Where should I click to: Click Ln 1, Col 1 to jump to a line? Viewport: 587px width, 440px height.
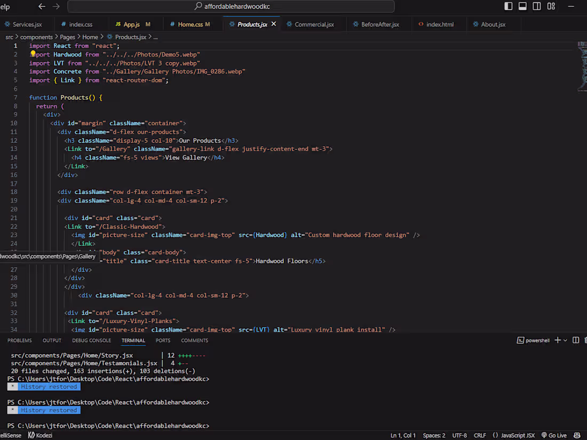coord(403,435)
